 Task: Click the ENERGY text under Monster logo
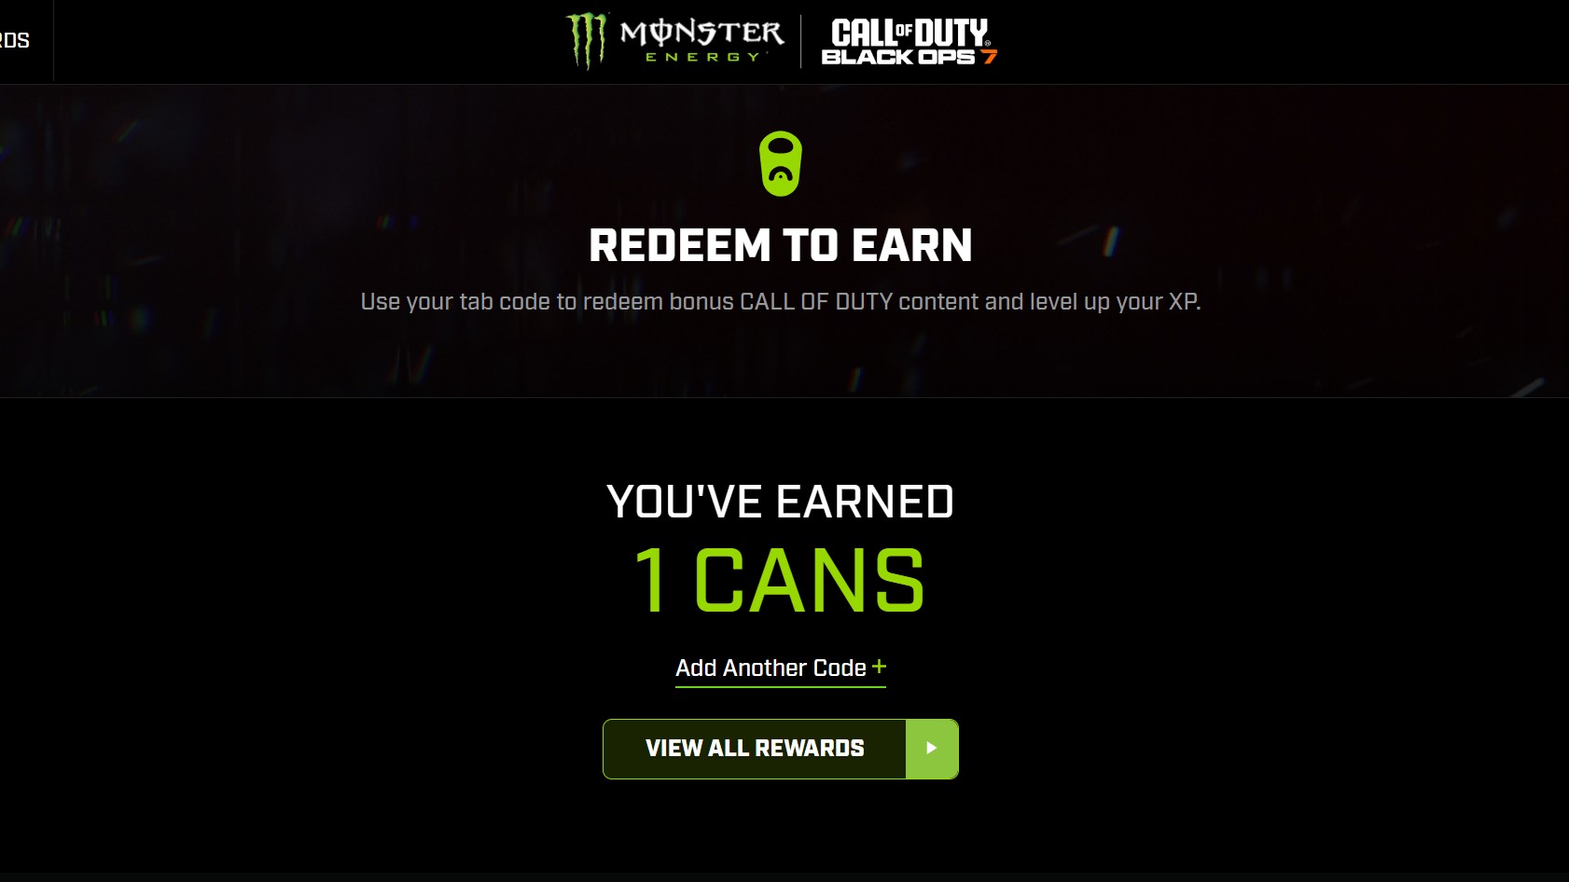[x=705, y=57]
